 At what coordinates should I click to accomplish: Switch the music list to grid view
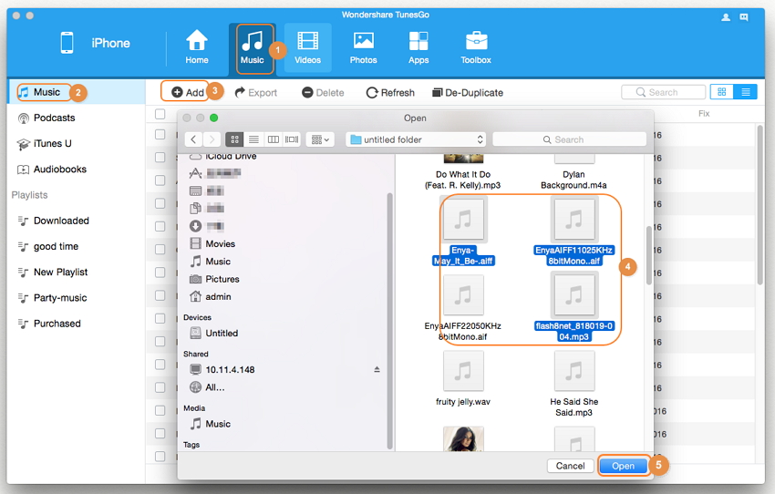(x=722, y=92)
